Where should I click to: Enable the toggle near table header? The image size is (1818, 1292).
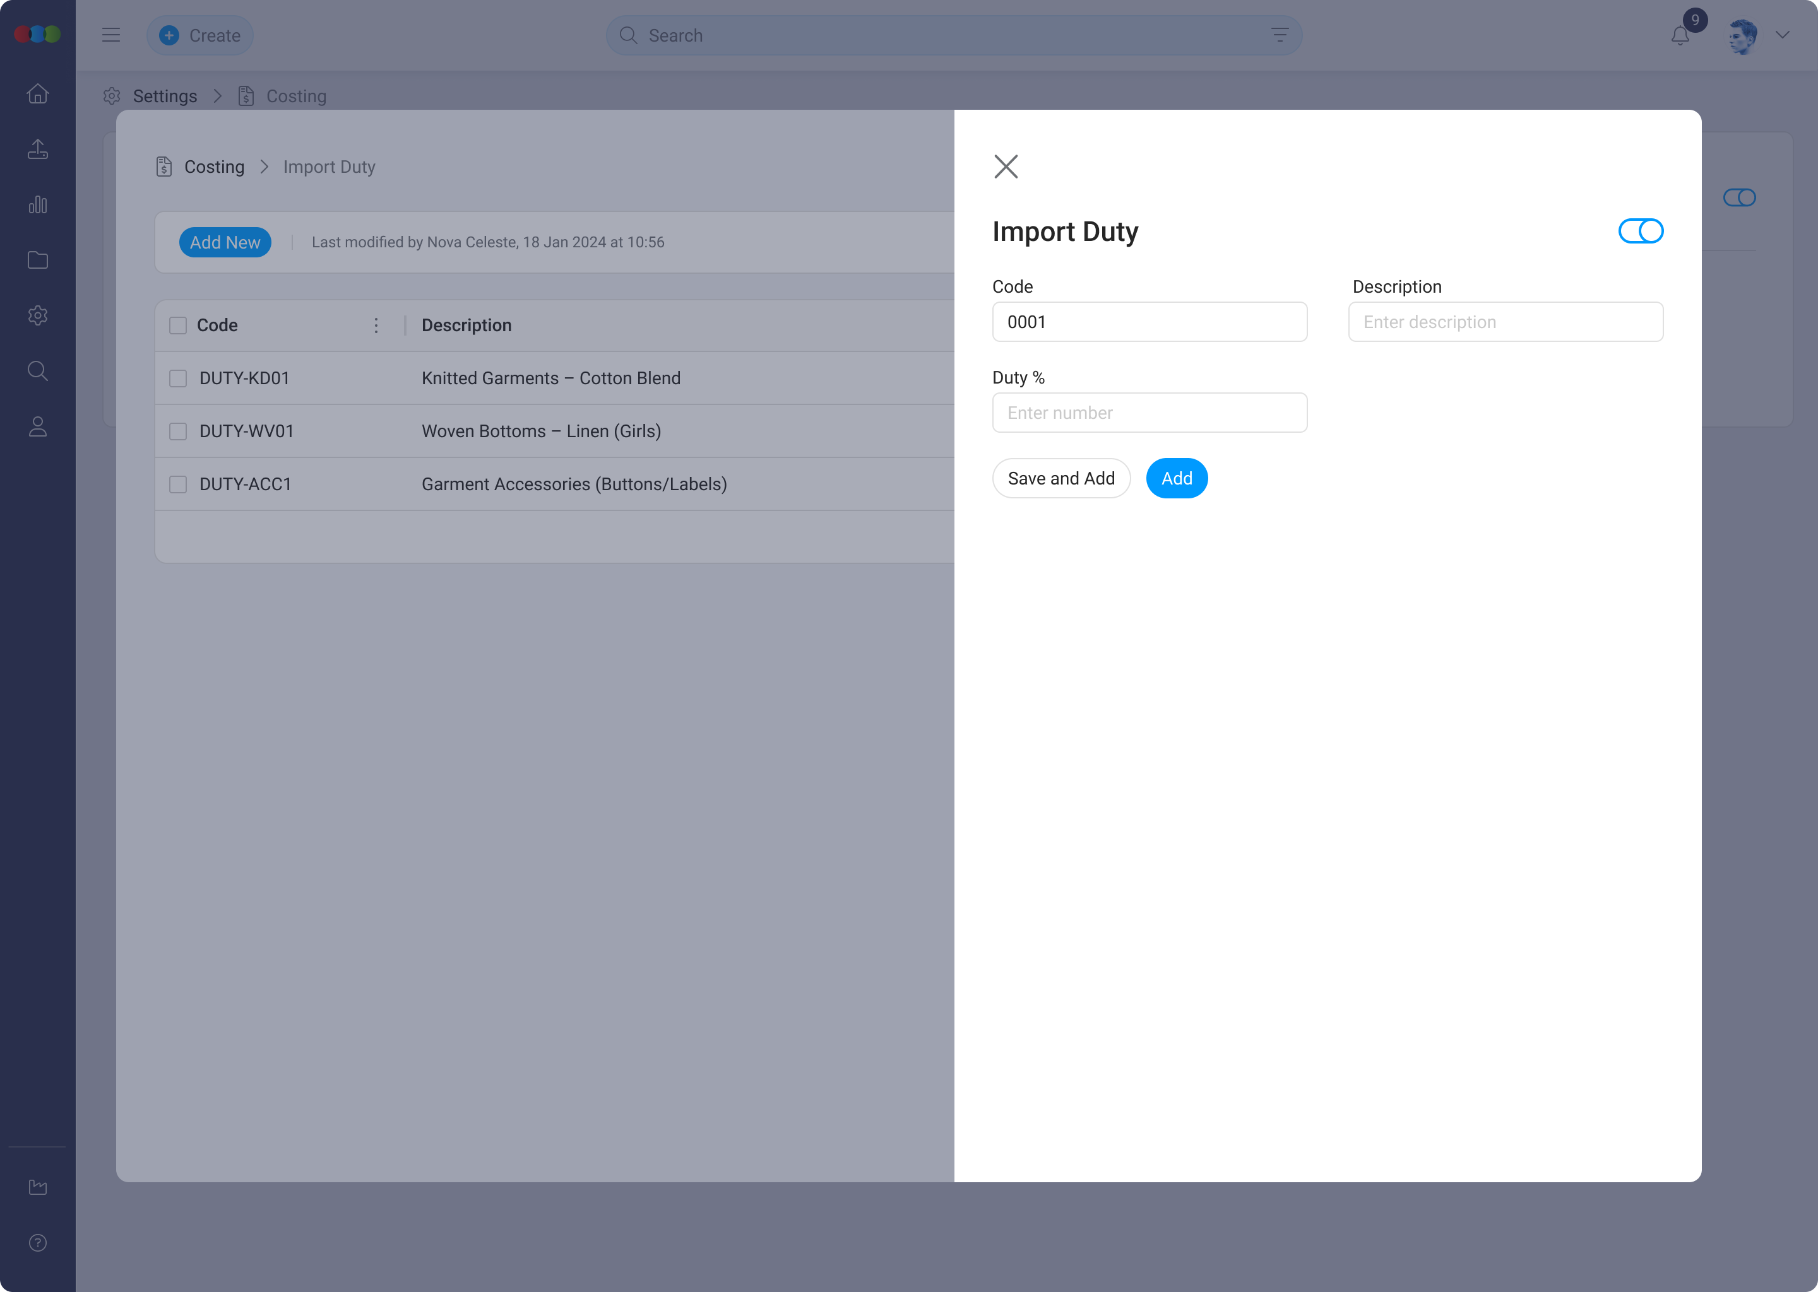click(x=1740, y=197)
